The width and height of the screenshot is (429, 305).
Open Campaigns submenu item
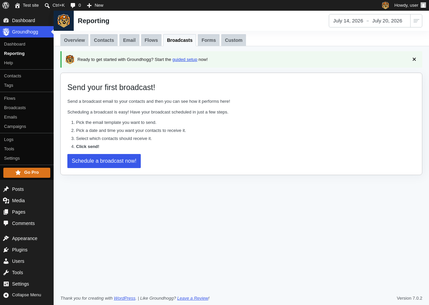(27, 127)
